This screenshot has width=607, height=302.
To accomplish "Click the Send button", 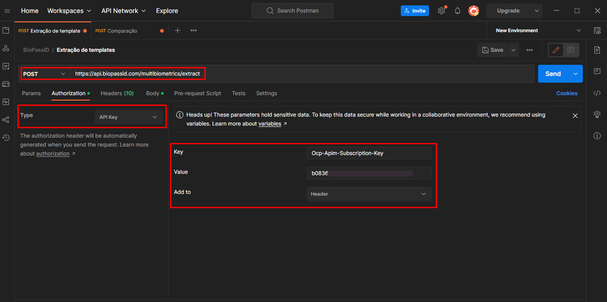I will point(553,74).
